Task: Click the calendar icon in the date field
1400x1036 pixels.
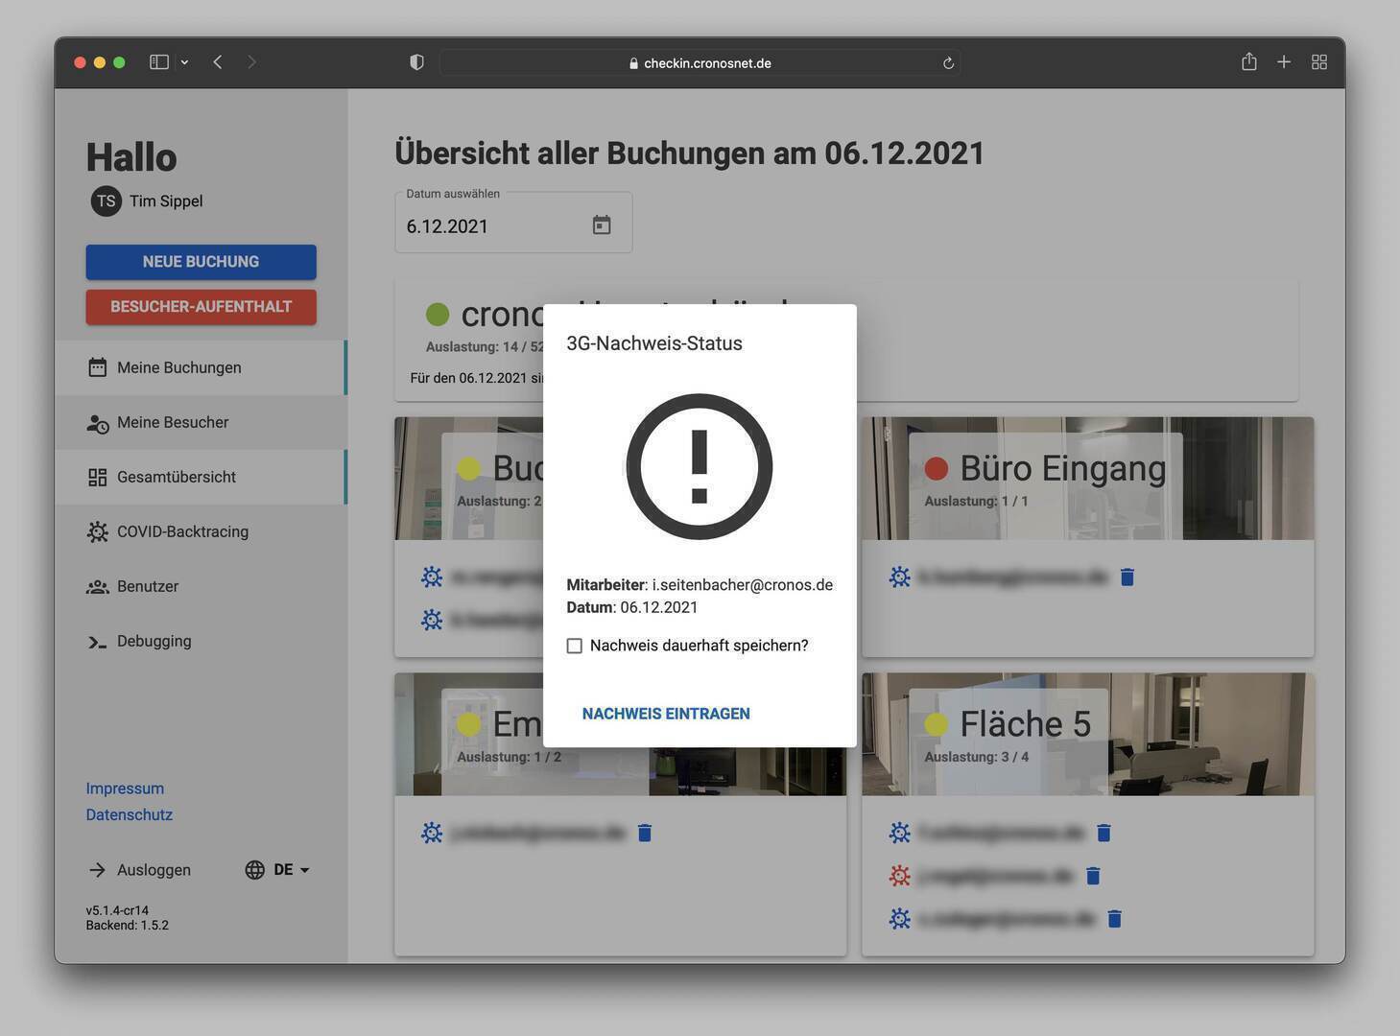Action: tap(602, 225)
